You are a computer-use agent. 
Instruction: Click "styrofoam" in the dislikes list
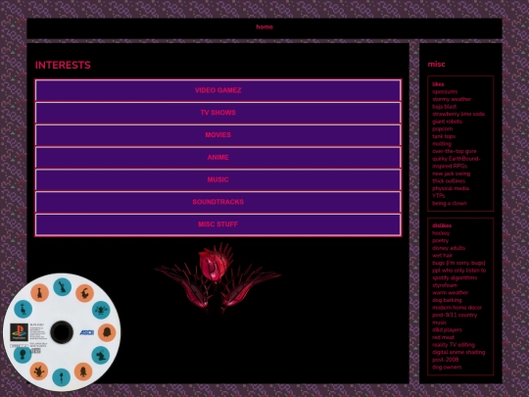coord(445,285)
